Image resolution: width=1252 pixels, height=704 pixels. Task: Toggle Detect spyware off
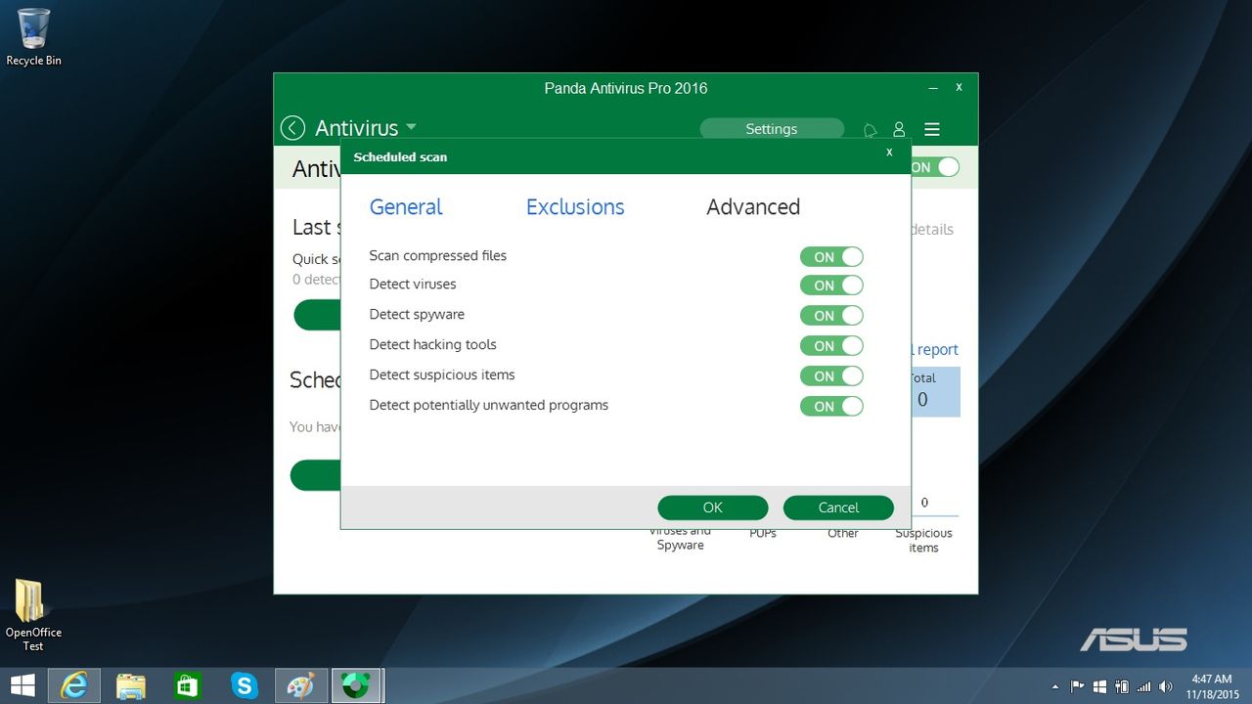[831, 316]
